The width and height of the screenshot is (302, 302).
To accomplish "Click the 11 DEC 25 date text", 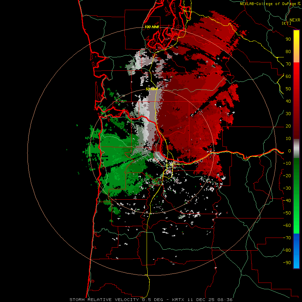I will (202, 300).
